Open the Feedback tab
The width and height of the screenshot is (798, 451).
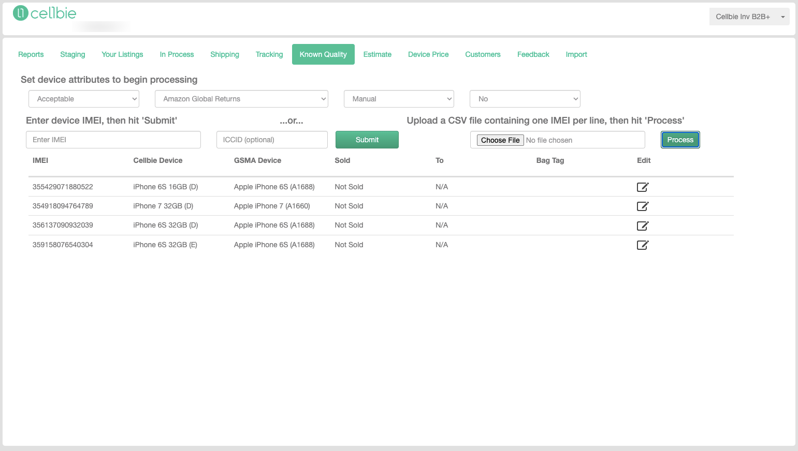533,54
